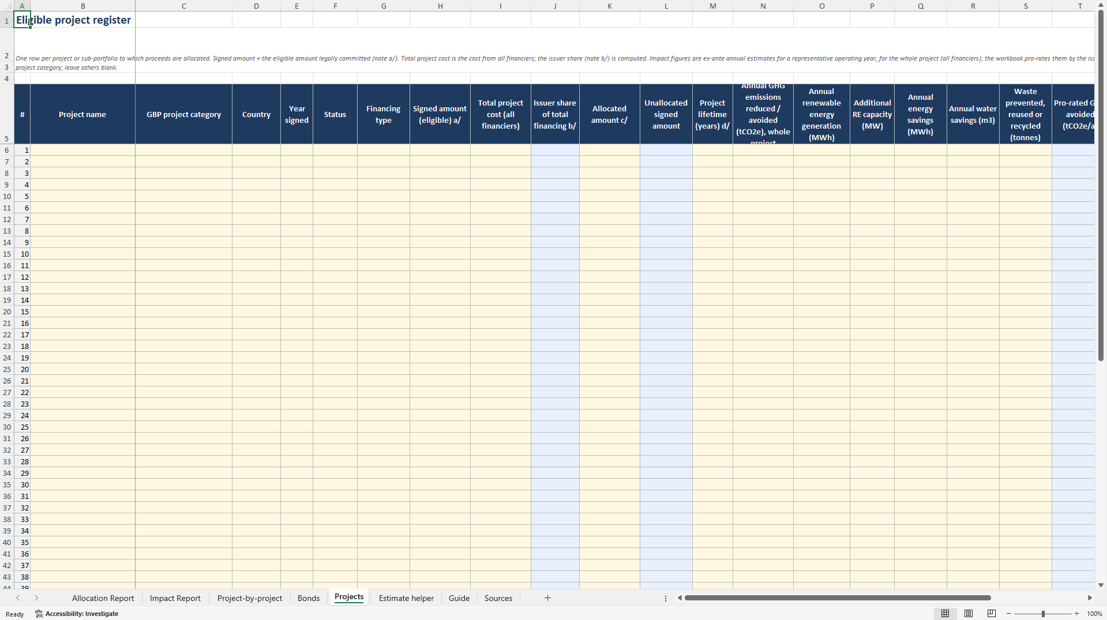Select row 5 header

pyautogui.click(x=7, y=114)
